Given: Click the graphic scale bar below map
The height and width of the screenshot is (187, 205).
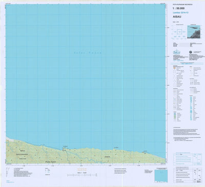Looking at the screenshot, I should point(83,175).
